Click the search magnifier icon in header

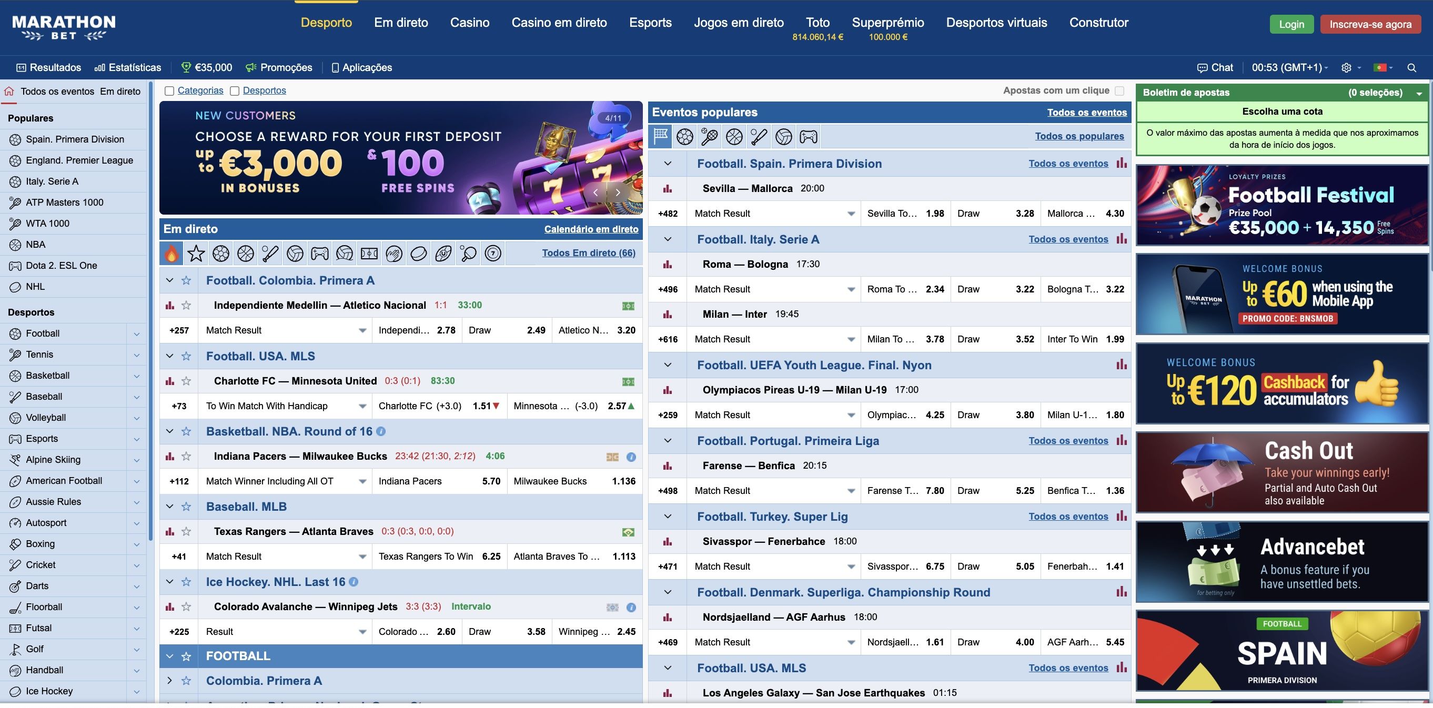[1411, 68]
